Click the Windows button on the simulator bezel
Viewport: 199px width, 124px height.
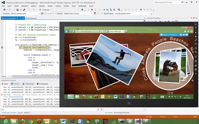(x=129, y=103)
